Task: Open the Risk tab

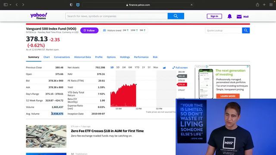Action: (155, 57)
